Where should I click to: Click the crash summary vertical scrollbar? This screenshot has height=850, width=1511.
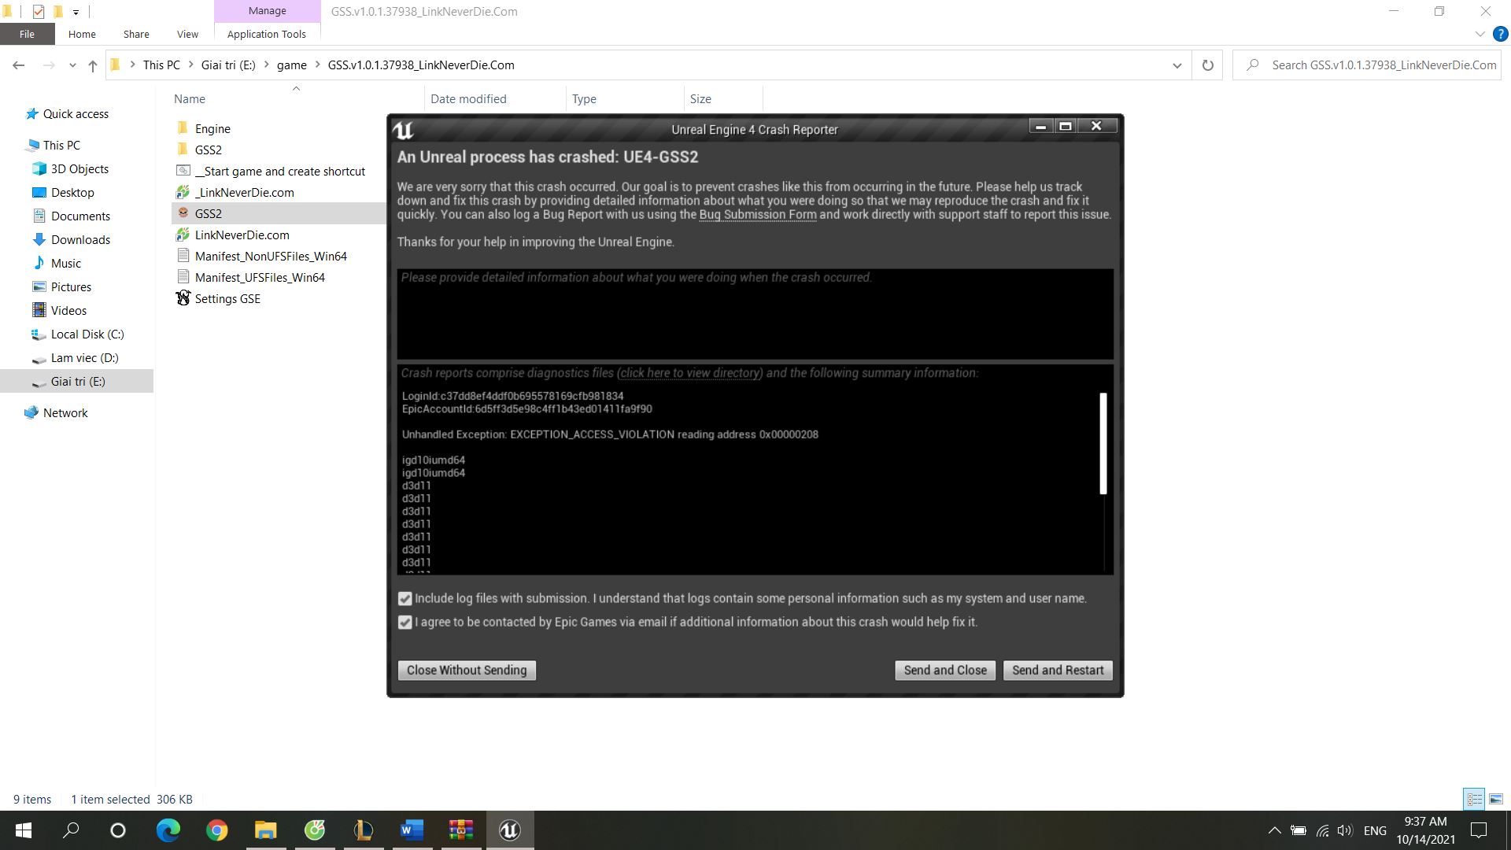tap(1103, 443)
